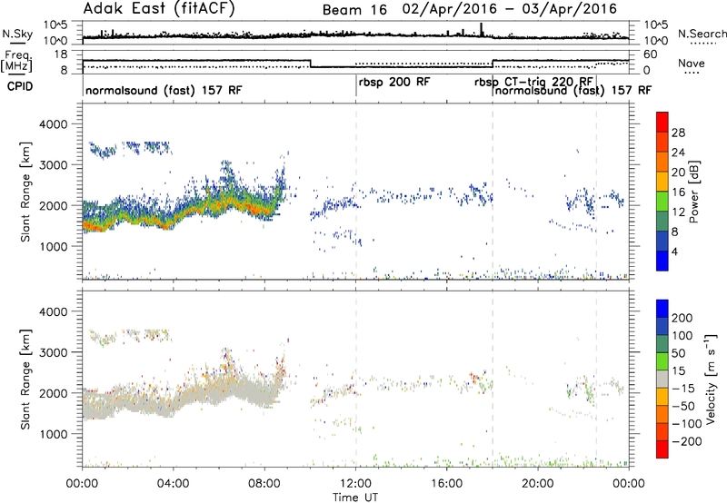Click the date range '02/Apr/2016 - 03/Apr/2016'

click(x=510, y=9)
